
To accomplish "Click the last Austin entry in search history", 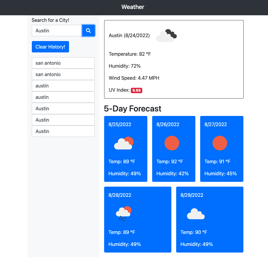I will click(63, 131).
